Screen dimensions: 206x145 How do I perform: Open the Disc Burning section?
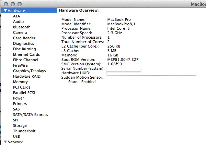point(24,49)
